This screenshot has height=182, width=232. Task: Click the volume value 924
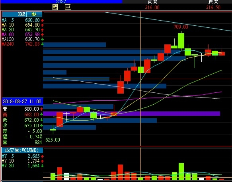[x=38, y=142]
